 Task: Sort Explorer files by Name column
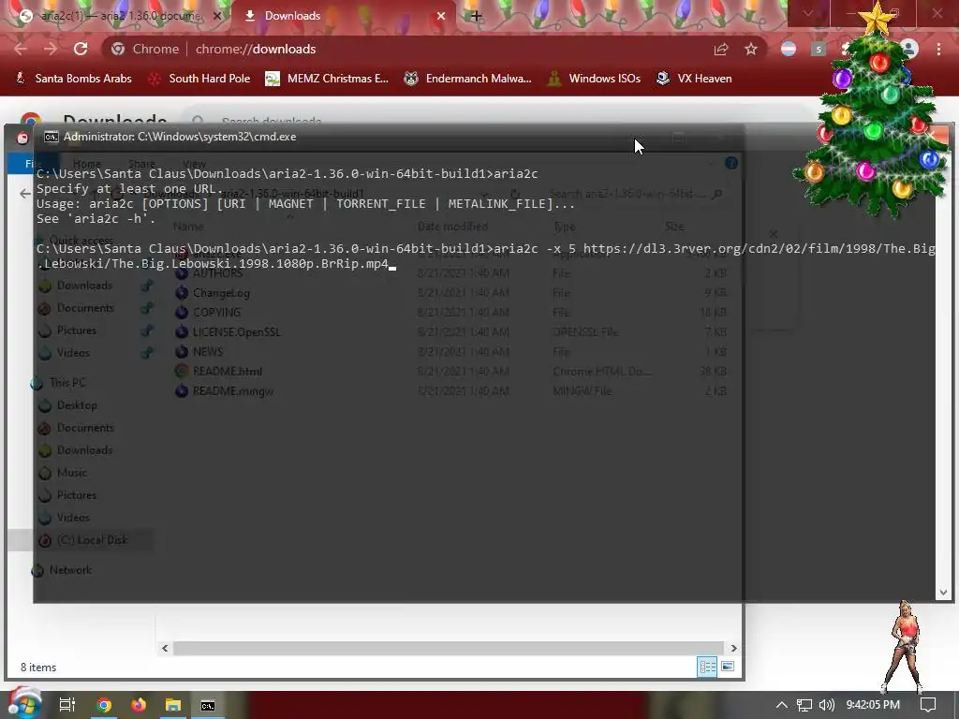click(187, 227)
